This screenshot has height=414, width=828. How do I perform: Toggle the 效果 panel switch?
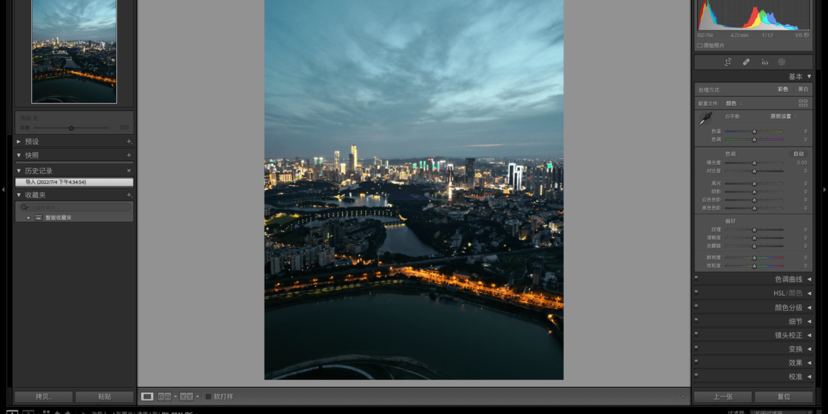pyautogui.click(x=696, y=361)
